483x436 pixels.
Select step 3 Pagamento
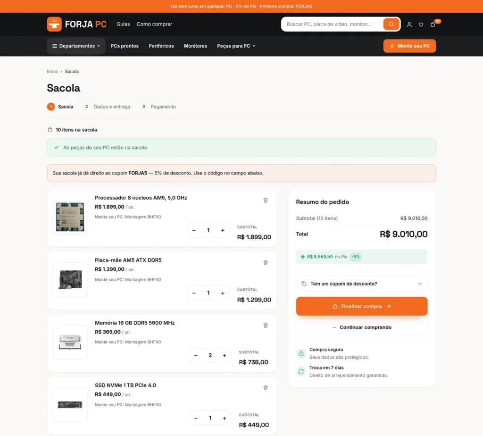click(158, 107)
